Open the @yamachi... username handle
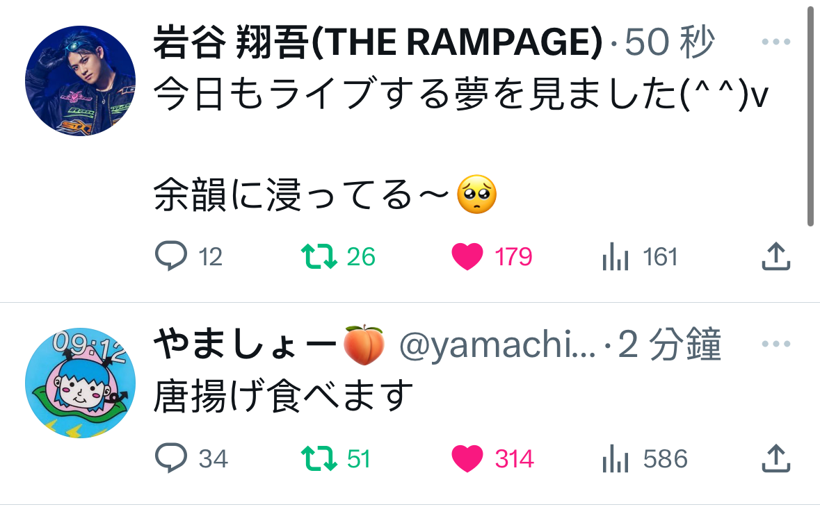The image size is (820, 507). coord(497,344)
